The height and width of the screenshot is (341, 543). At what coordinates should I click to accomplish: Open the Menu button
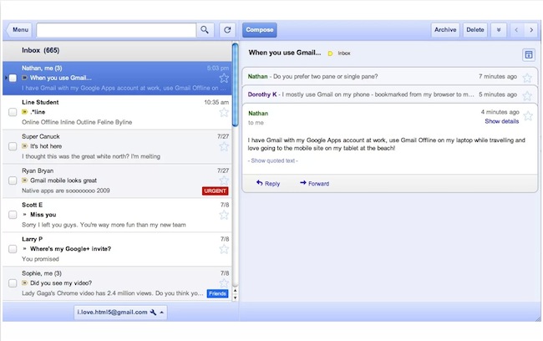point(19,30)
